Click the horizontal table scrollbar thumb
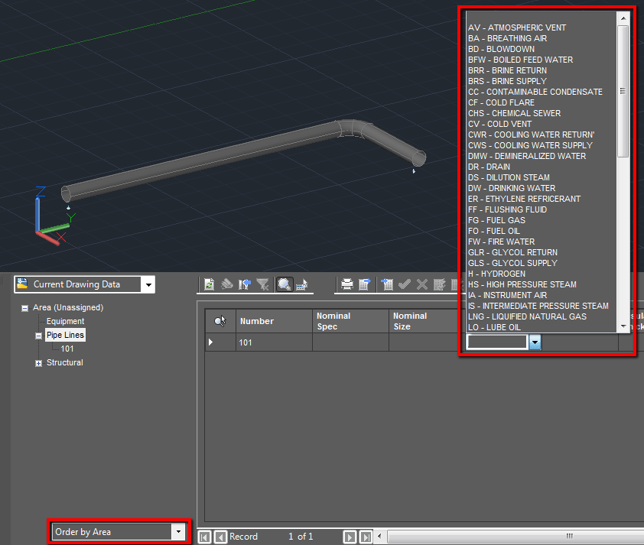 tap(516, 536)
